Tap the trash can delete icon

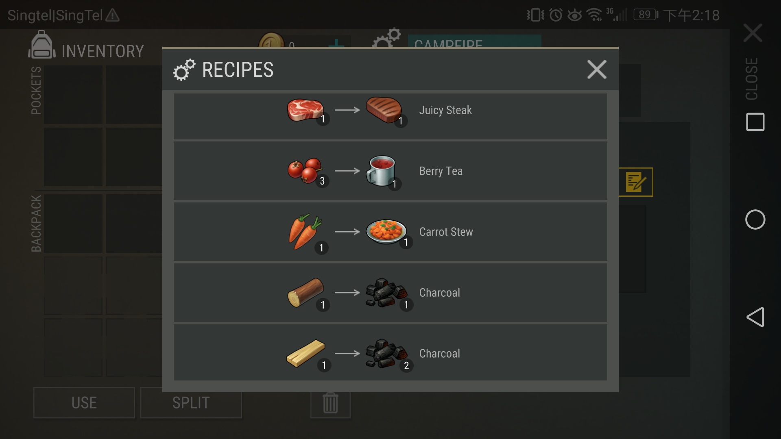330,403
